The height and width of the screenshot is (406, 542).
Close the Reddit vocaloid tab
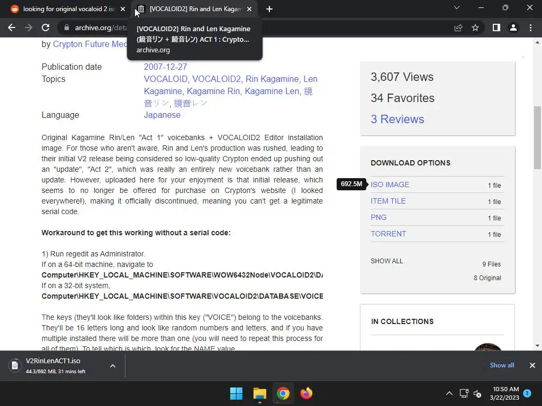click(123, 9)
